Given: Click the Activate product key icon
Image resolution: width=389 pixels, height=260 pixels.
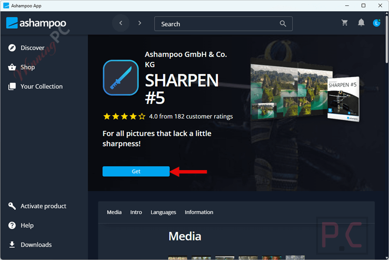Looking at the screenshot, I should click(12, 206).
